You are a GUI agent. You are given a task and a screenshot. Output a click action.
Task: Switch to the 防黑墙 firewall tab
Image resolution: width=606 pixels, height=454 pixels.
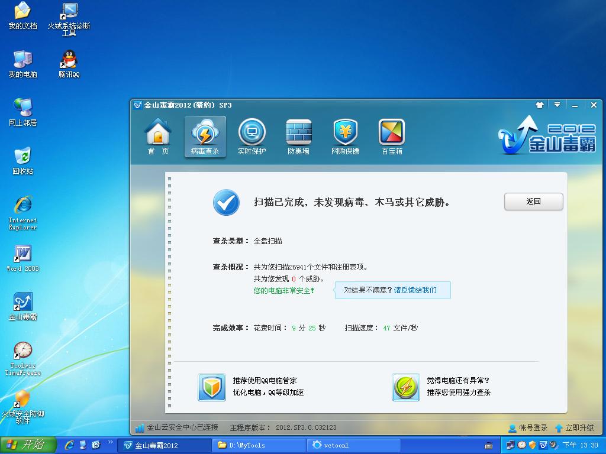pos(298,137)
